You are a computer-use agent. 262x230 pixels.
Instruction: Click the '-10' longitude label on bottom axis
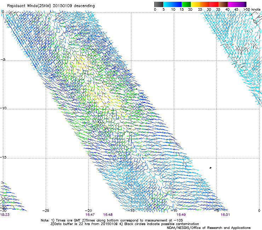pyautogui.click(x=173, y=211)
